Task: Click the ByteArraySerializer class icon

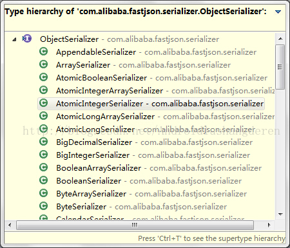Action: click(44, 193)
